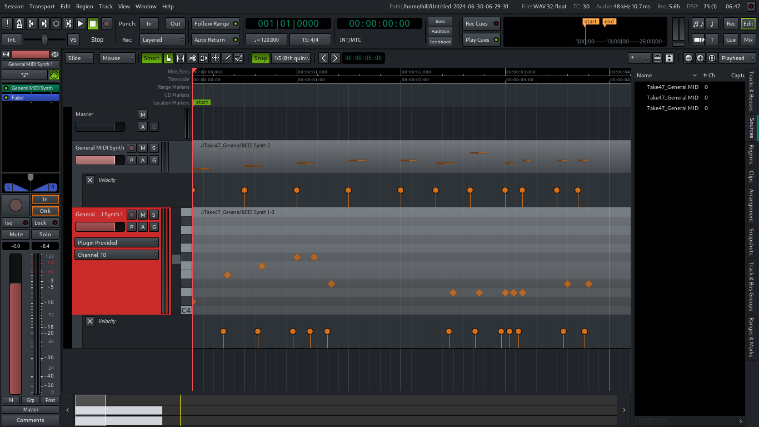Image resolution: width=759 pixels, height=427 pixels.
Task: Click the zoom in plus icon
Action: pyautogui.click(x=700, y=58)
